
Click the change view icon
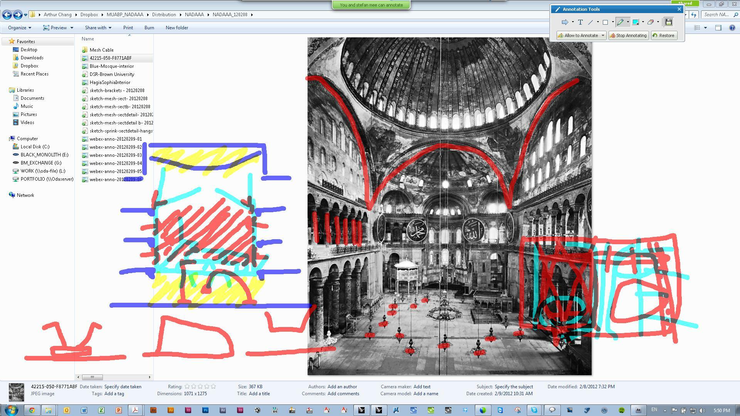697,28
